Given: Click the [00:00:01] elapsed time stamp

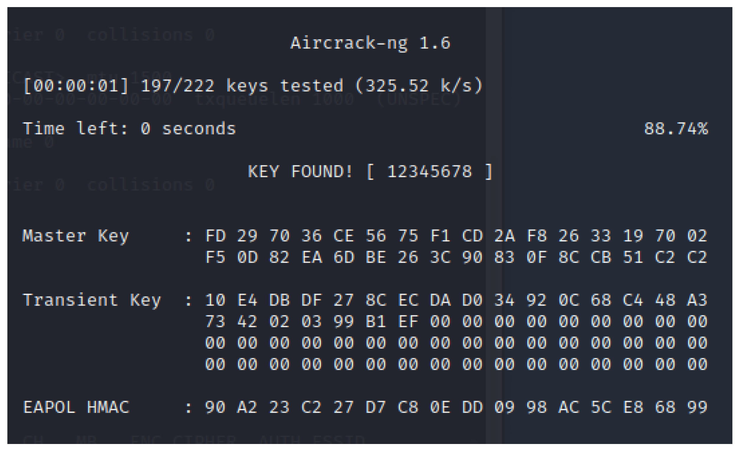Looking at the screenshot, I should (x=76, y=86).
